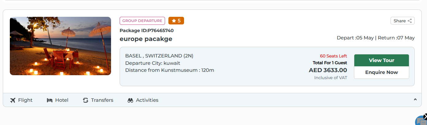The width and height of the screenshot is (427, 125).
Task: Click the airplane icon for Flight details
Action: pos(13,100)
